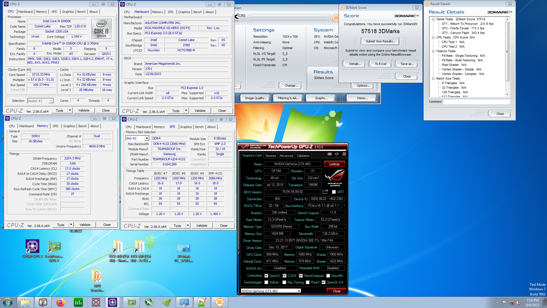Toggle the DirectML checkbox in GPU-Z
Screen dimensions: 547x308
328,276
